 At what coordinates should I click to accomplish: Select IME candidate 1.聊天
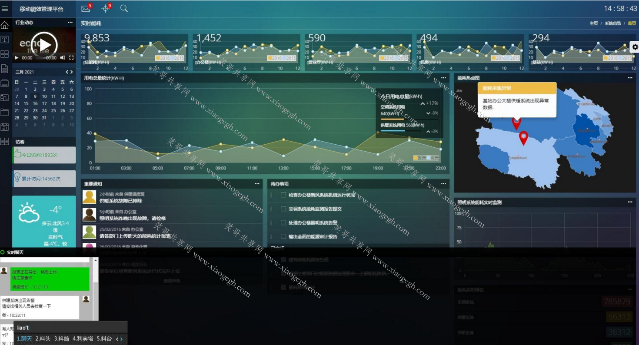(24, 338)
